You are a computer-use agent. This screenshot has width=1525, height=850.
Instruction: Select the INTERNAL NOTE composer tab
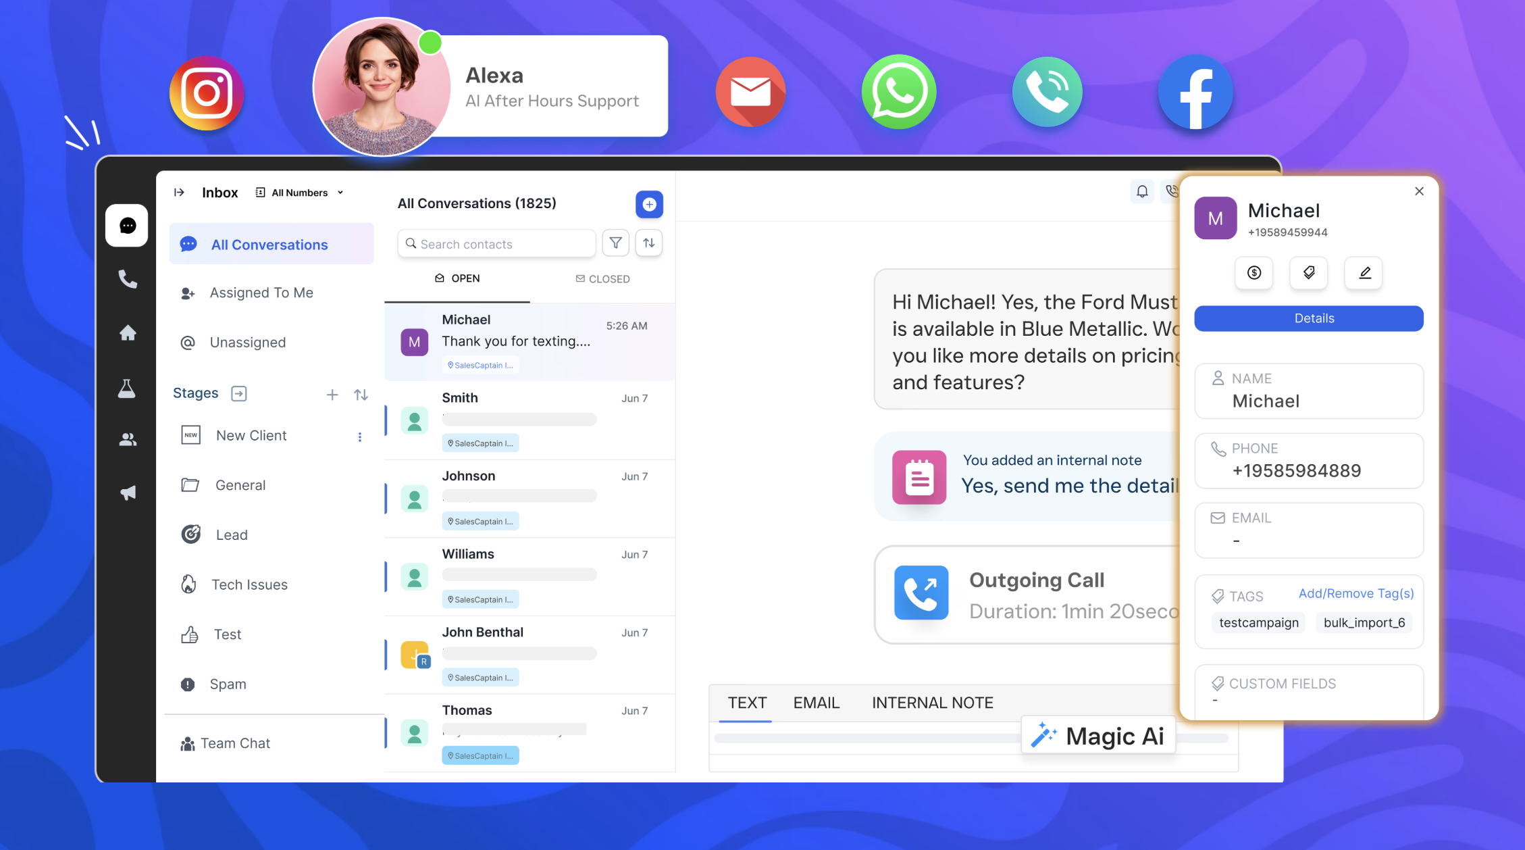(x=932, y=703)
